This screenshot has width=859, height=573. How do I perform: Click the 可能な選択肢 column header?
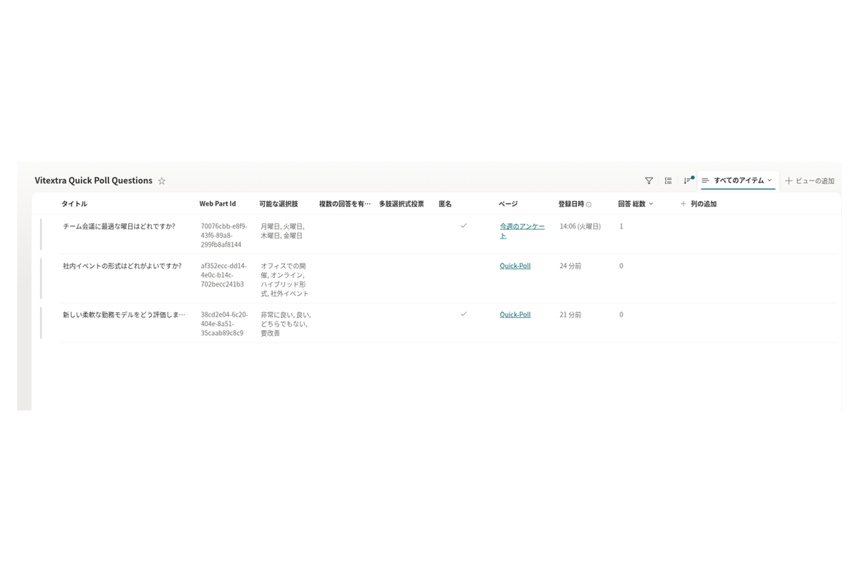pyautogui.click(x=278, y=204)
